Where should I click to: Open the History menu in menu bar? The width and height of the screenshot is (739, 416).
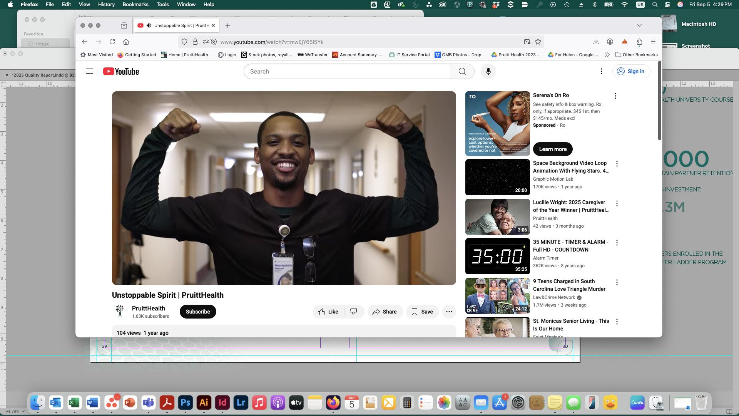(106, 4)
